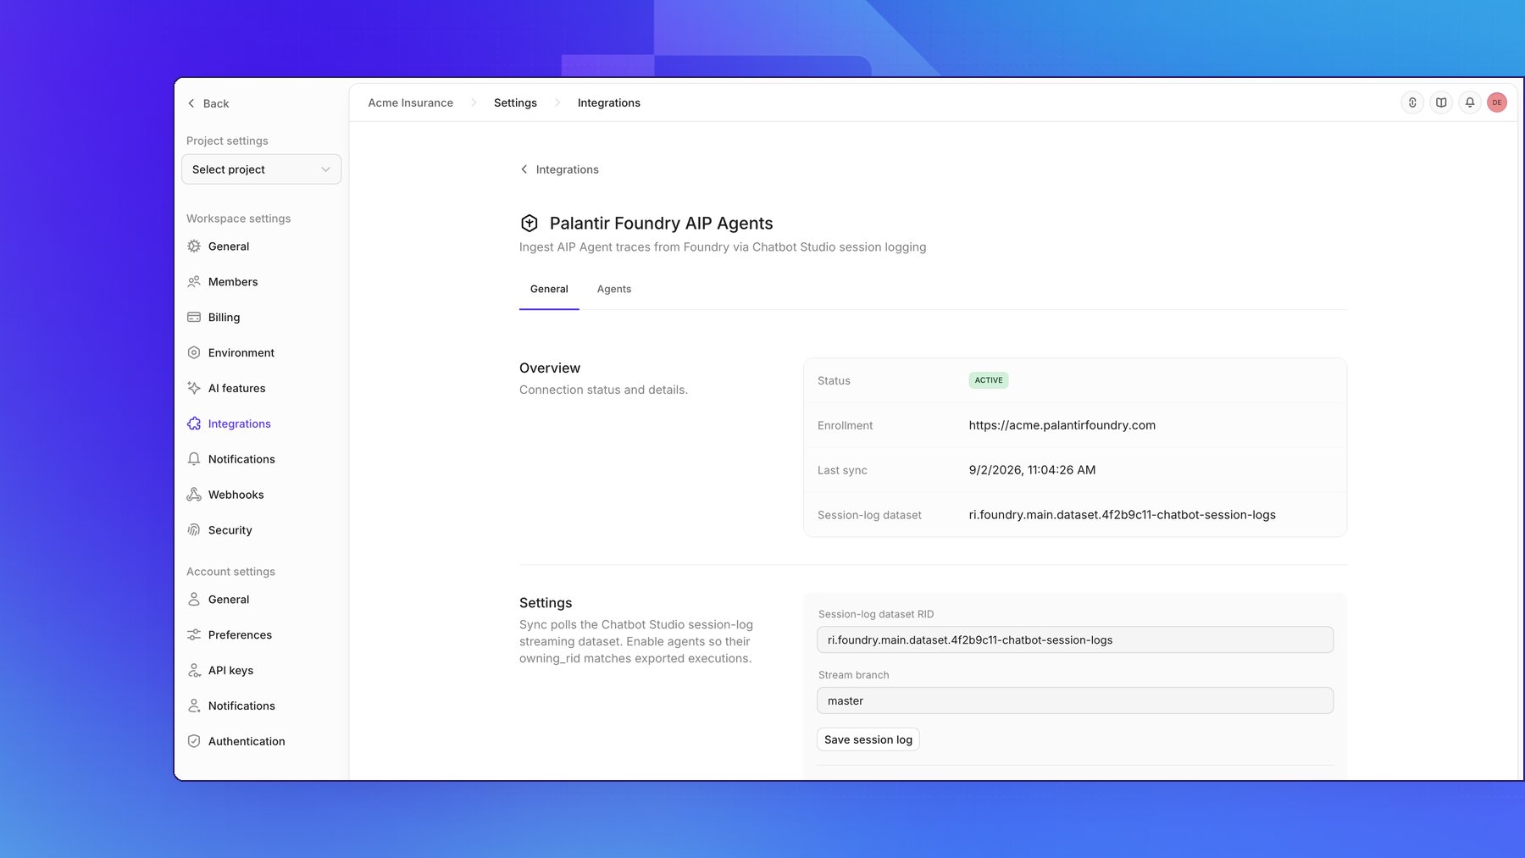The width and height of the screenshot is (1525, 858).
Task: Click the Overview section heading
Action: point(550,368)
